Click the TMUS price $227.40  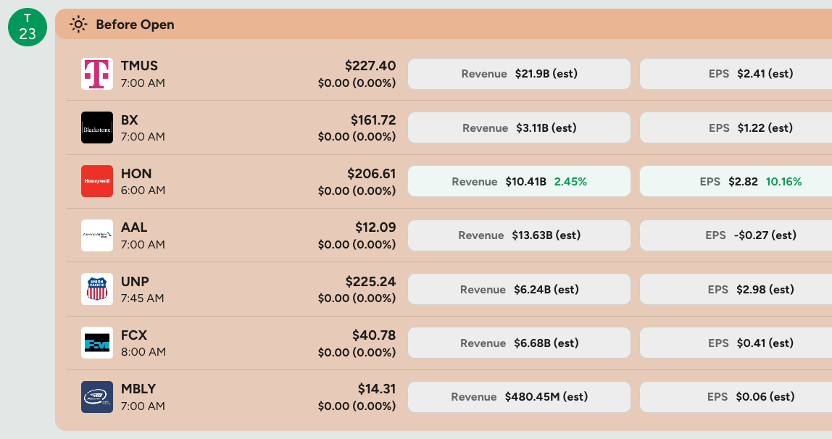point(370,66)
